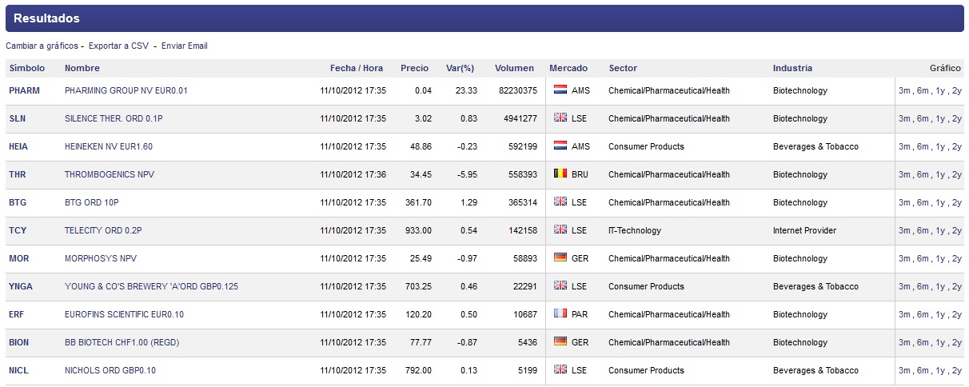Image resolution: width=969 pixels, height=387 pixels.
Task: Click the Netherlands flag in the Heineken row
Action: [560, 146]
